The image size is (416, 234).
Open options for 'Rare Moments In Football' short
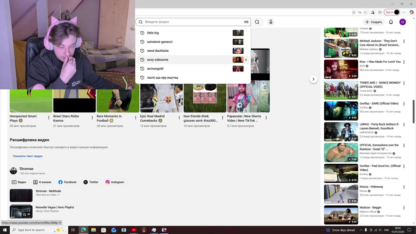pos(136,118)
